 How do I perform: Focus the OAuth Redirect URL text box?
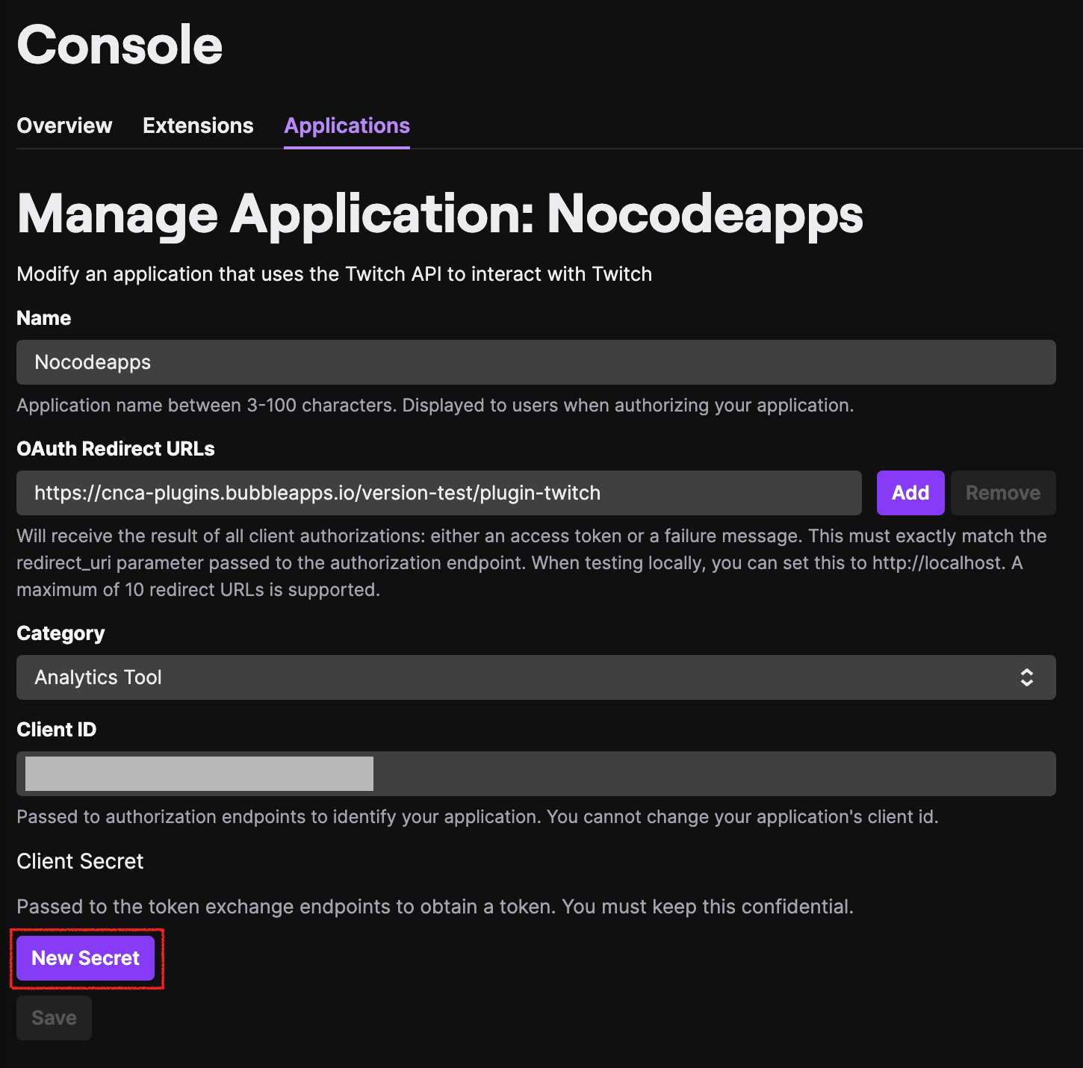point(438,493)
